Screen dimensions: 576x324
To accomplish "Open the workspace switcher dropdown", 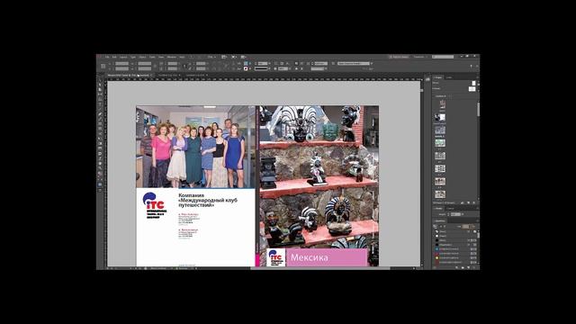I will click(420, 57).
